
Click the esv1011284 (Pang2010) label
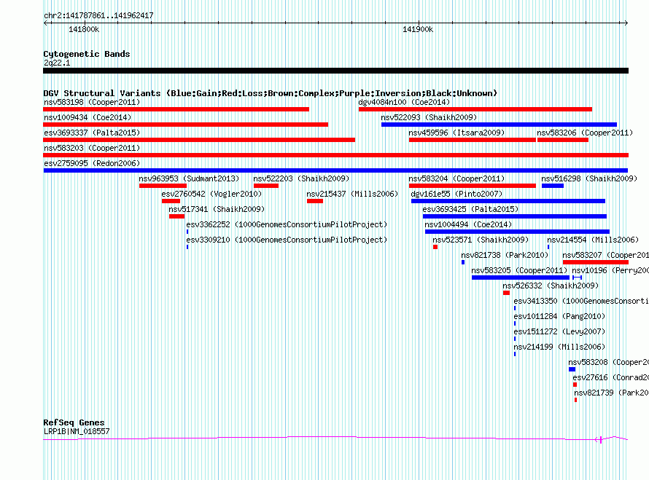click(559, 316)
